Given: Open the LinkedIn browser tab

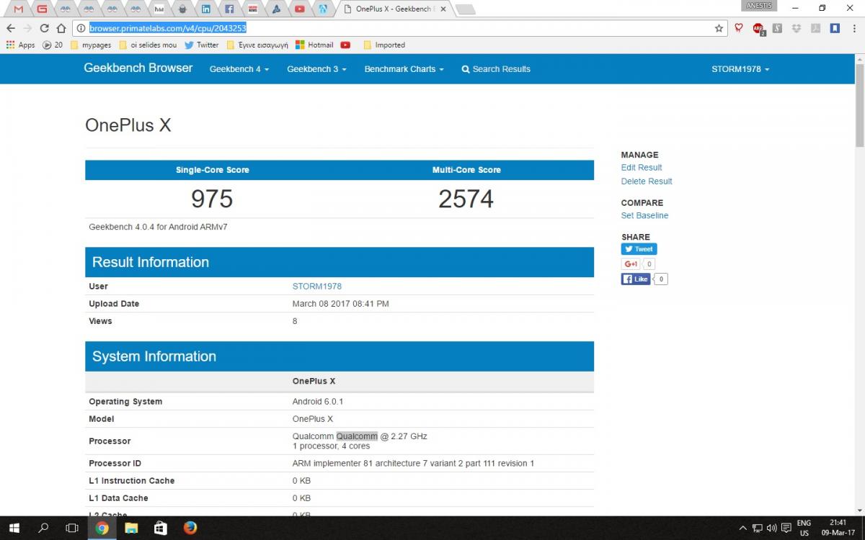Looking at the screenshot, I should coord(206,9).
